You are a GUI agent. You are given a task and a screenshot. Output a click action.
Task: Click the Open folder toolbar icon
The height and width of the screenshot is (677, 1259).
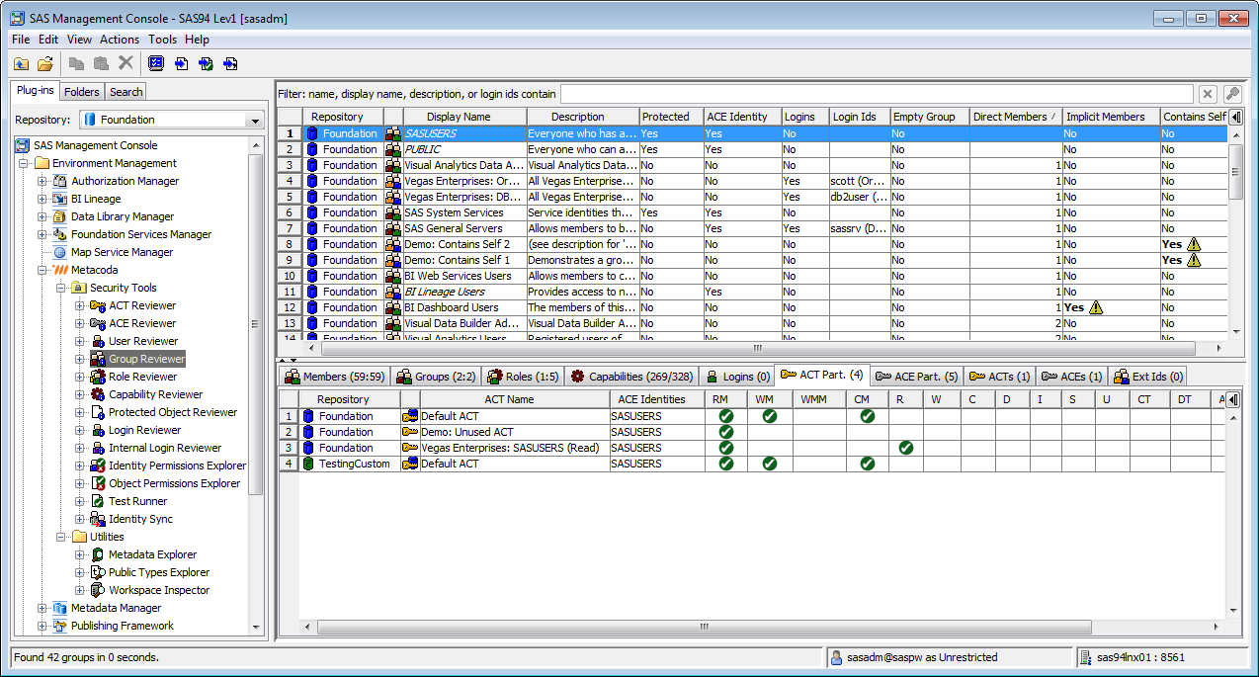tap(45, 63)
